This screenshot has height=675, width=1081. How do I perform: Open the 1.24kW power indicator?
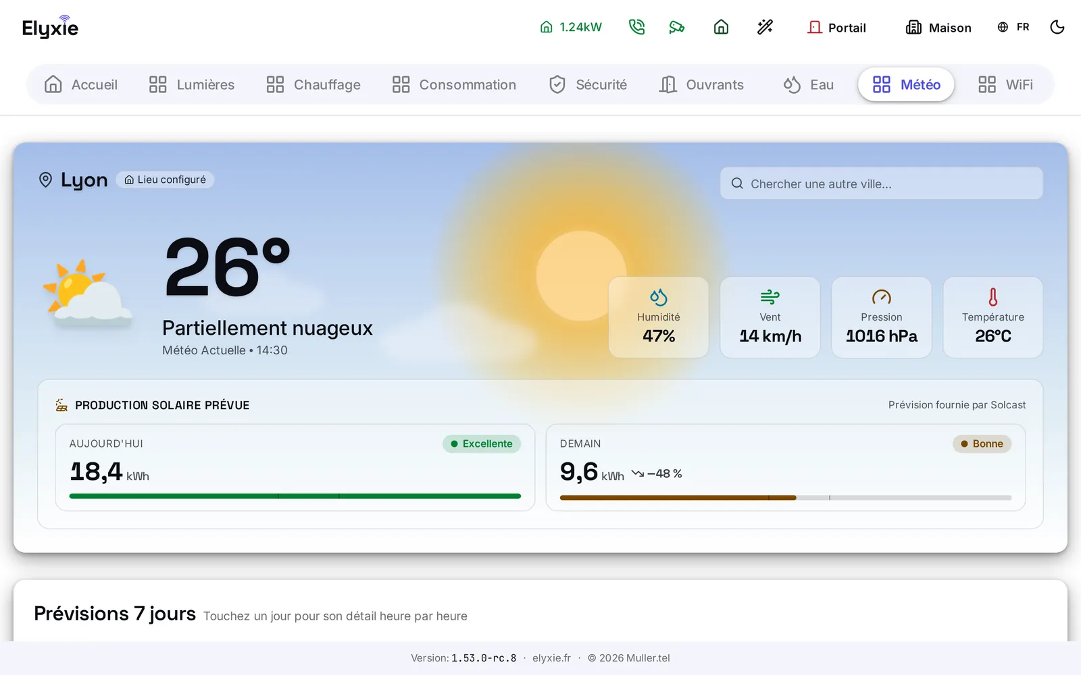click(571, 27)
